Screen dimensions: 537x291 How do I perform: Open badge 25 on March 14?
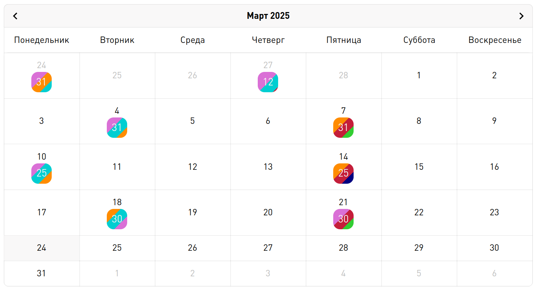pos(343,174)
